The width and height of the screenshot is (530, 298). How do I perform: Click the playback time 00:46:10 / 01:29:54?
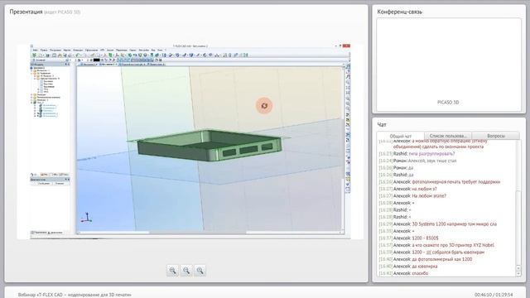(494, 295)
